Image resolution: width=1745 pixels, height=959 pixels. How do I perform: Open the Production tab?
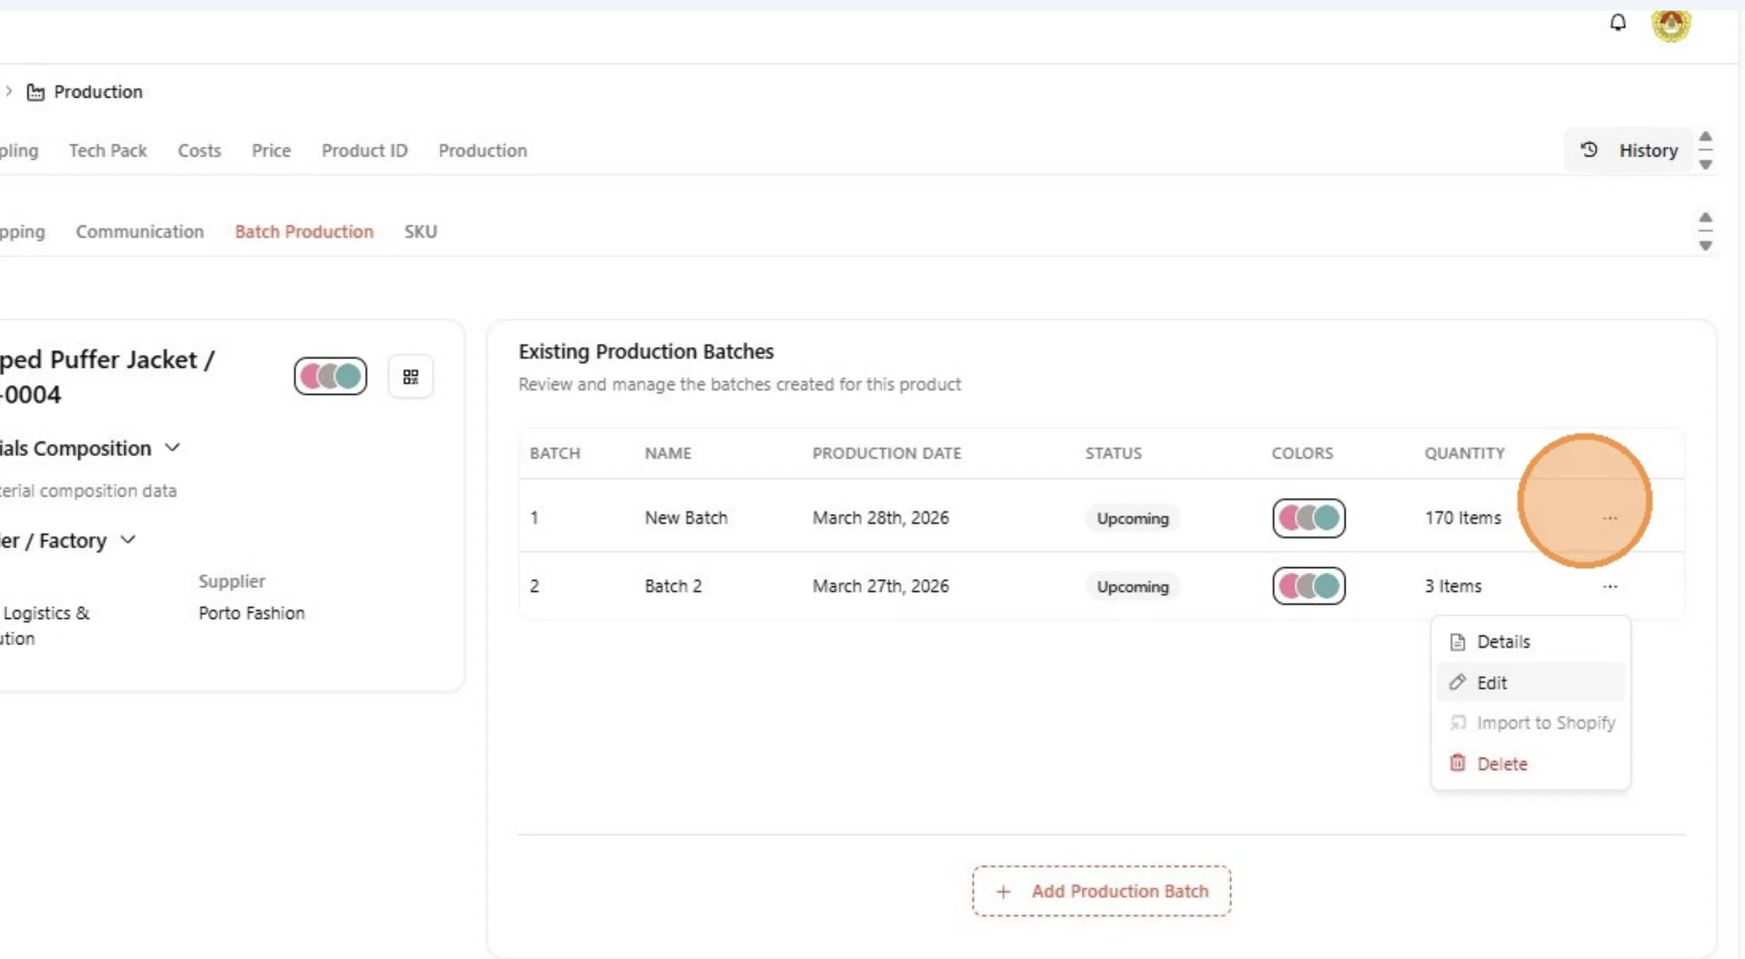click(x=483, y=151)
